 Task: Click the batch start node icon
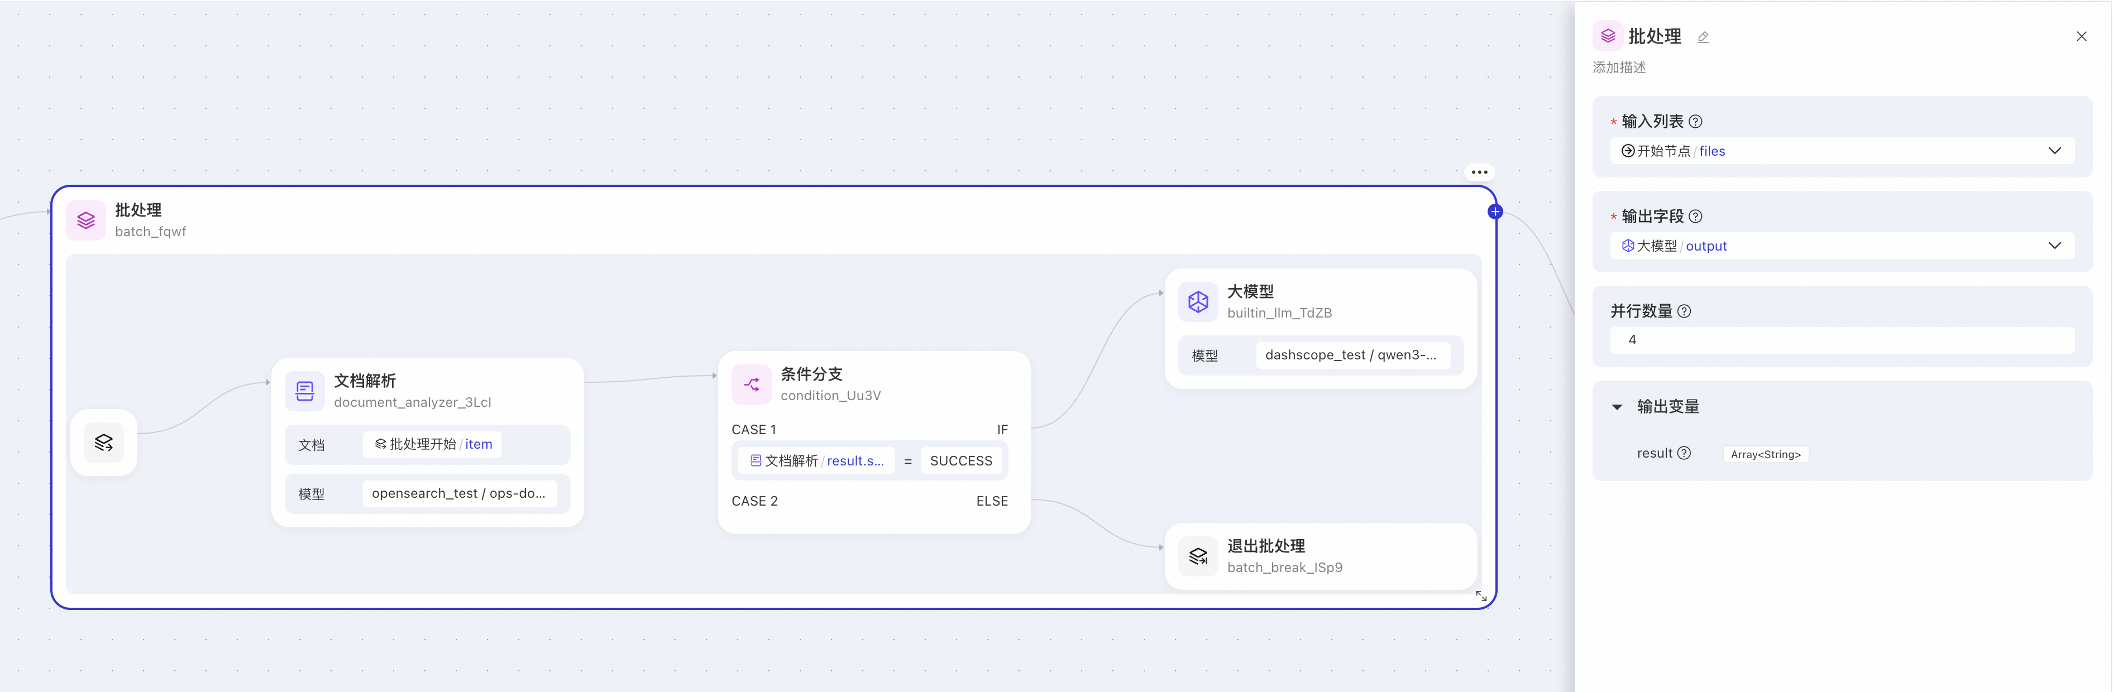point(103,443)
